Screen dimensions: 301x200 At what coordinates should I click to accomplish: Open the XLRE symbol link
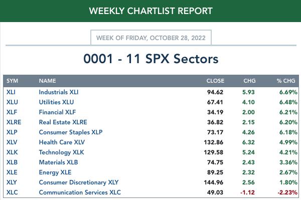[14, 122]
